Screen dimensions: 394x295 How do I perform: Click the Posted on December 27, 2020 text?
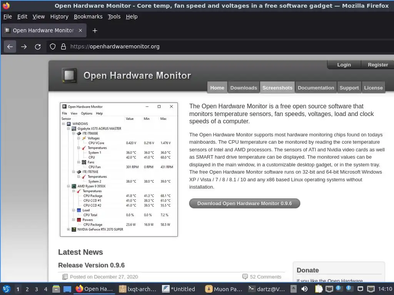[104, 277]
